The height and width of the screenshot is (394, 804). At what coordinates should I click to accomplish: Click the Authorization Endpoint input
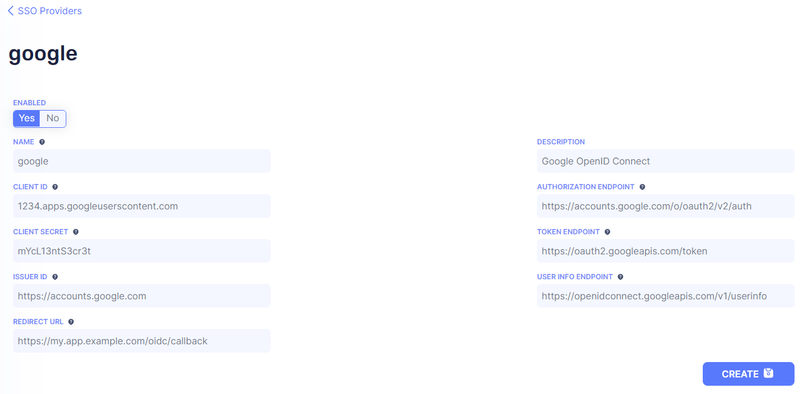point(665,206)
